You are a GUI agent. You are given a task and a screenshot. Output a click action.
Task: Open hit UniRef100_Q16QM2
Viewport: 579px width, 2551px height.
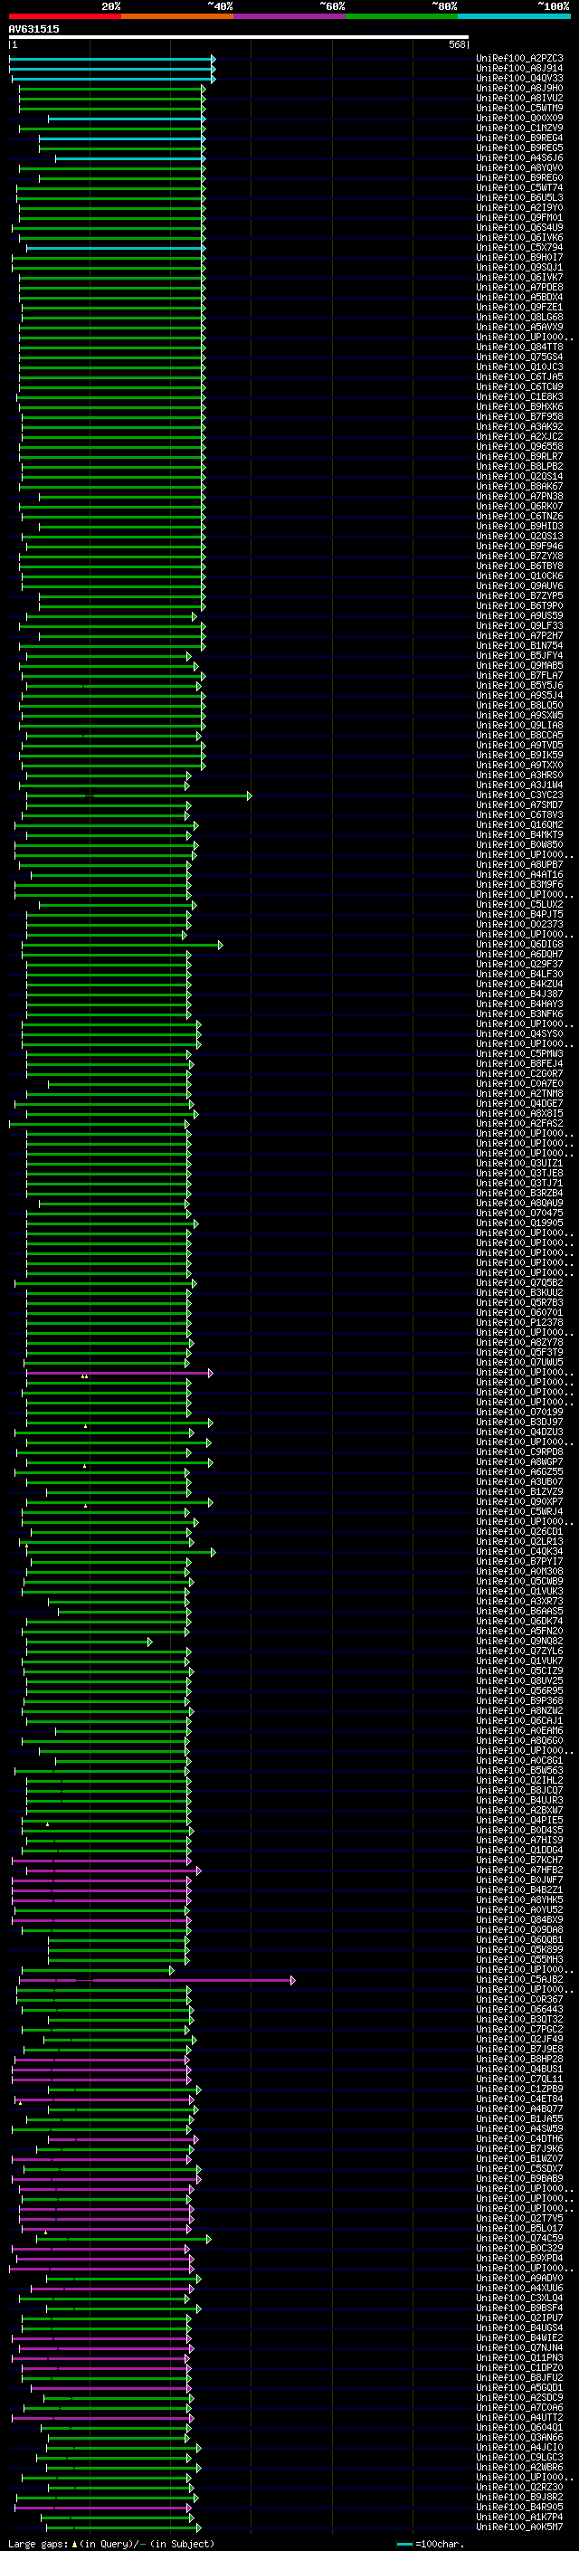point(519,825)
